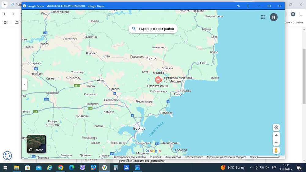Image resolution: width=306 pixels, height=172 pixels.
Task: Click the red map pin near Медово
Action: (x=158, y=80)
